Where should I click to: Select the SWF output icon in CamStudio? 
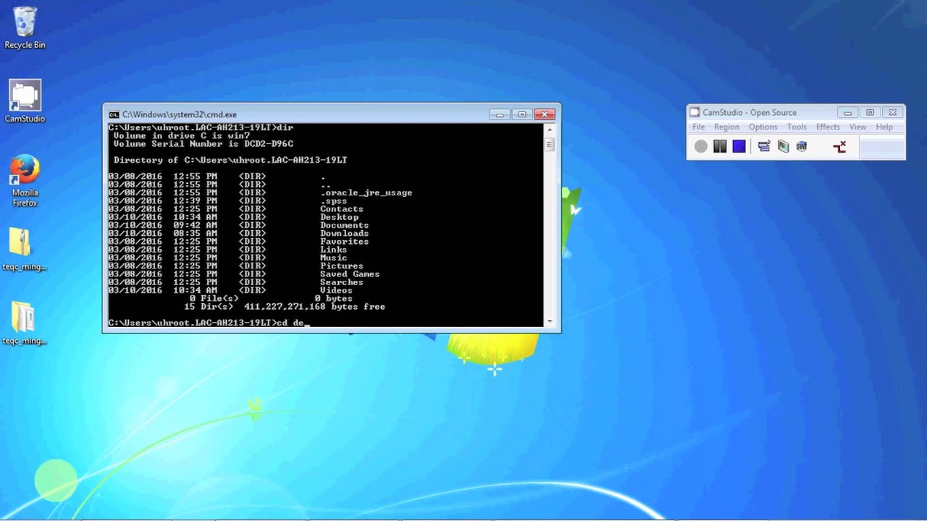coord(801,146)
